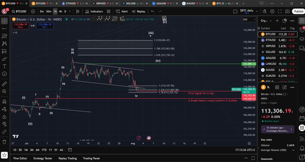Expand the collapsed legend showing 6
305x162 pixels.
14,33
